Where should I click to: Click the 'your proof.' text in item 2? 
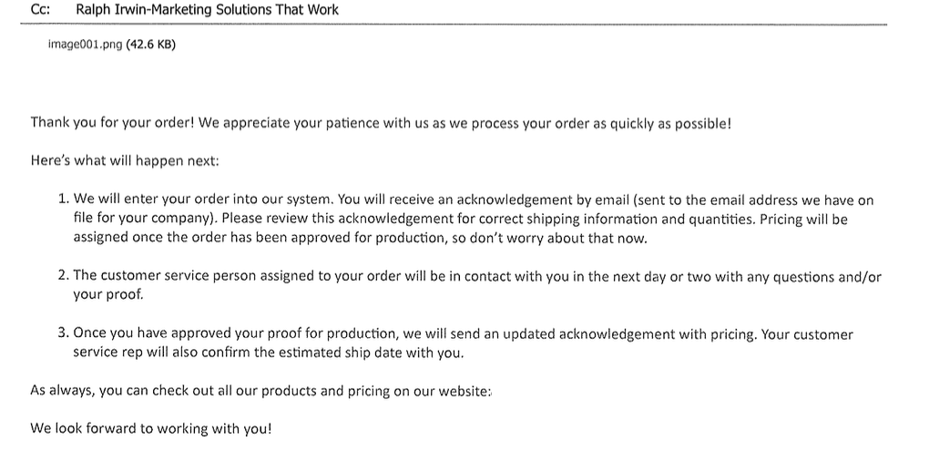coord(108,294)
